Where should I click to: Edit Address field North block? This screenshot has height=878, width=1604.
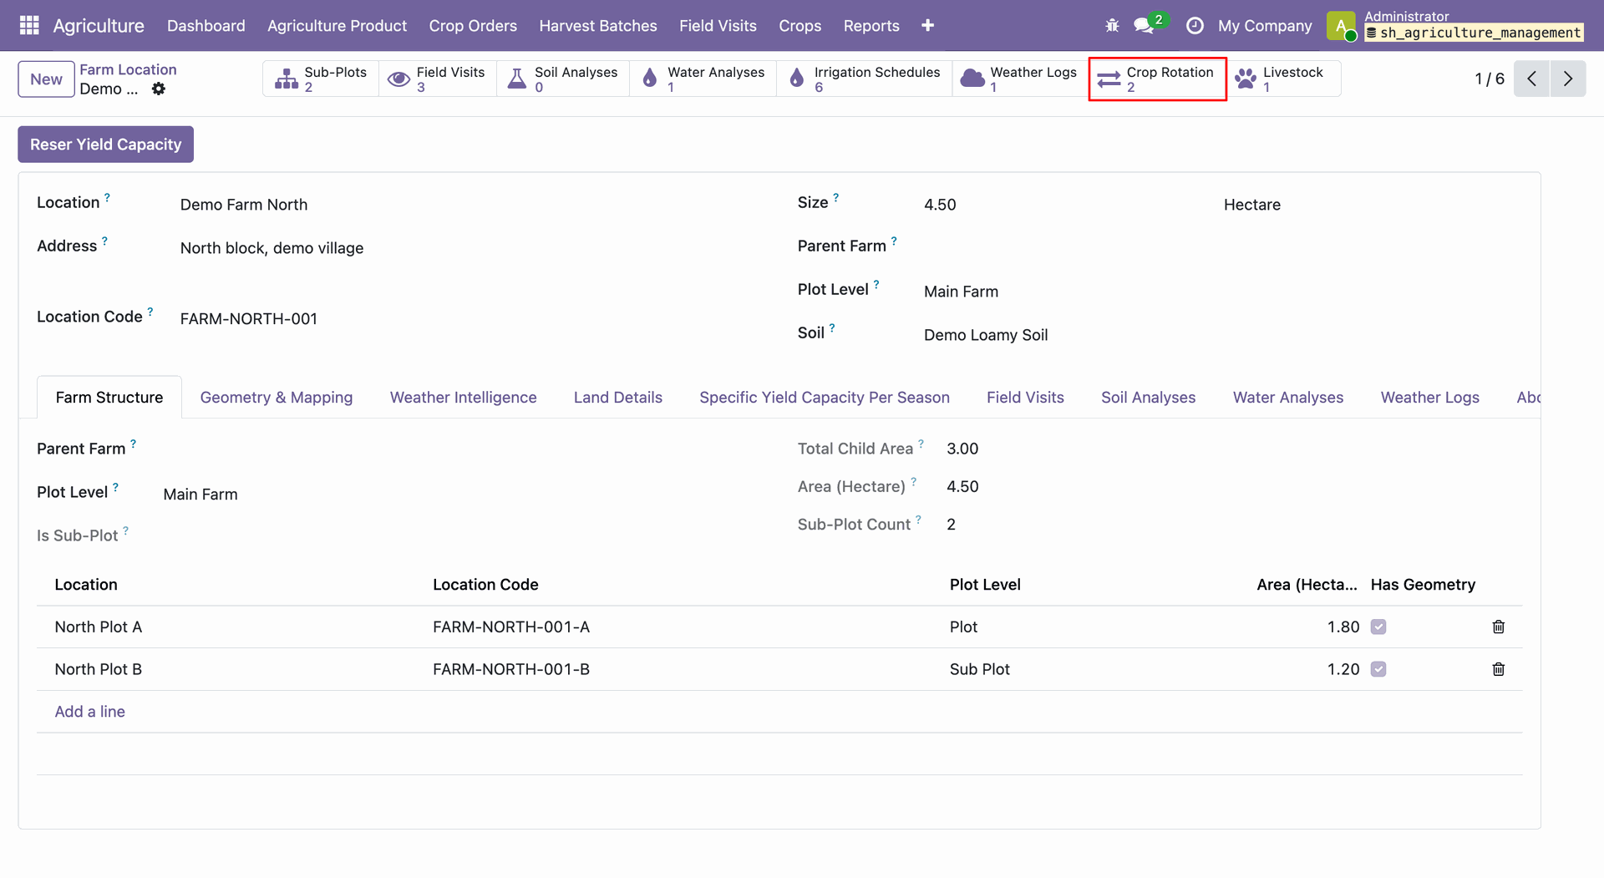coord(470,248)
